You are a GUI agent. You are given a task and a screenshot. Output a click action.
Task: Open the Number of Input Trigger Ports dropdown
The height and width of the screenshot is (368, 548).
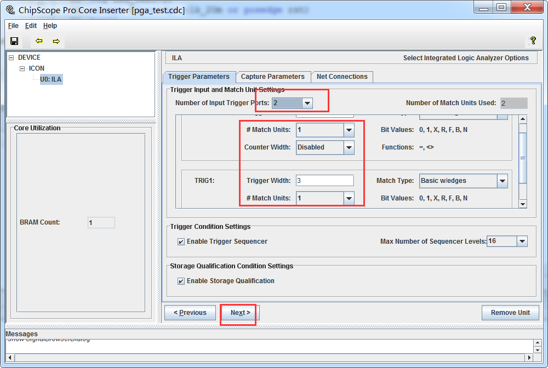[307, 103]
